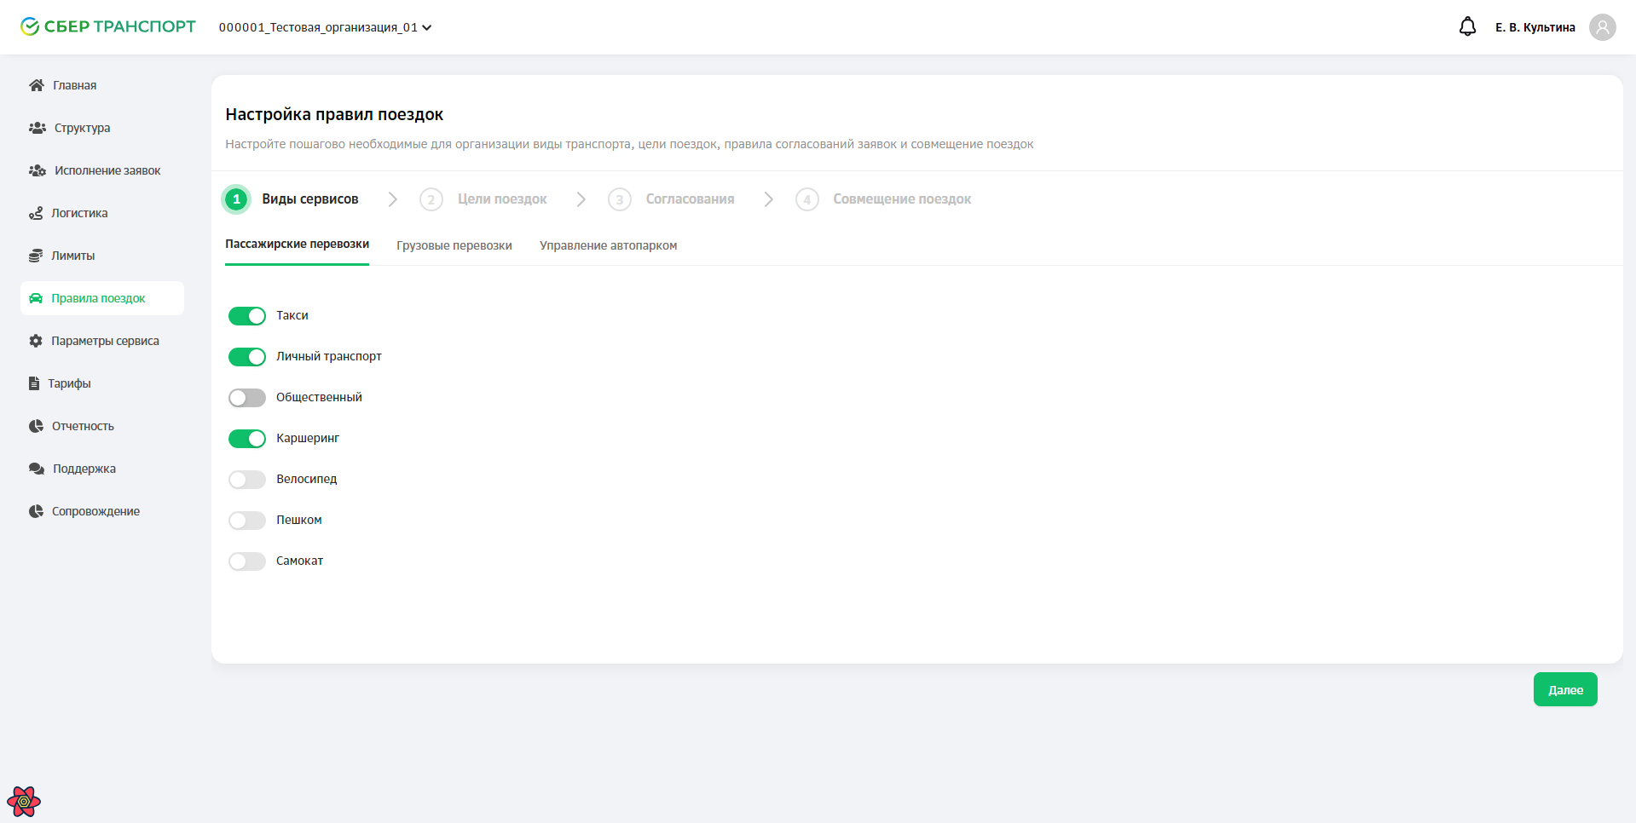Click the step 1 circle badge
1636x823 pixels.
click(x=236, y=199)
